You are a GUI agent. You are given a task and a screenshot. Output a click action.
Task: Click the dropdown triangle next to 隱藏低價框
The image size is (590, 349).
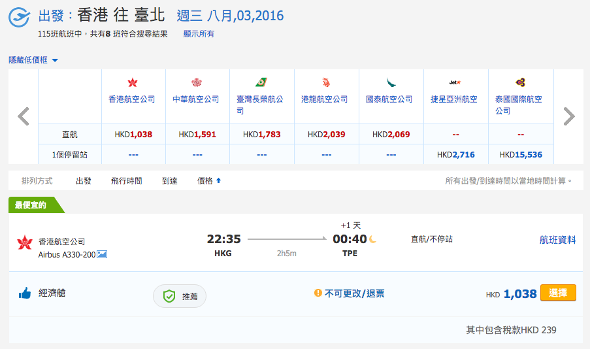pos(55,60)
